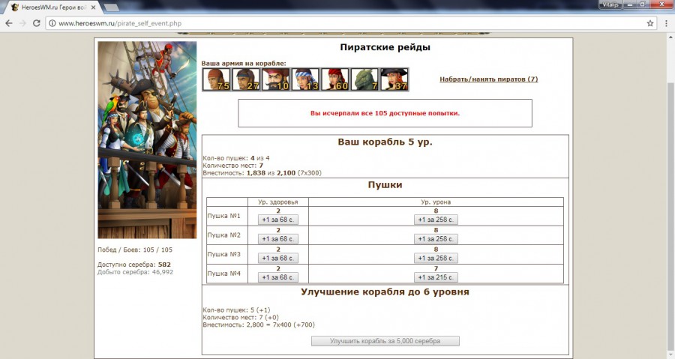Upgrade Пушка №4 health for 68 silver
Screen dimensions: 675x359
pyautogui.click(x=278, y=277)
